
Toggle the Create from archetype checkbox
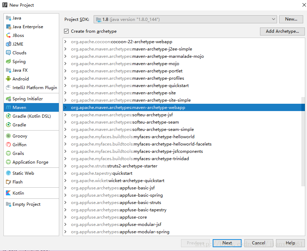pyautogui.click(x=66, y=31)
